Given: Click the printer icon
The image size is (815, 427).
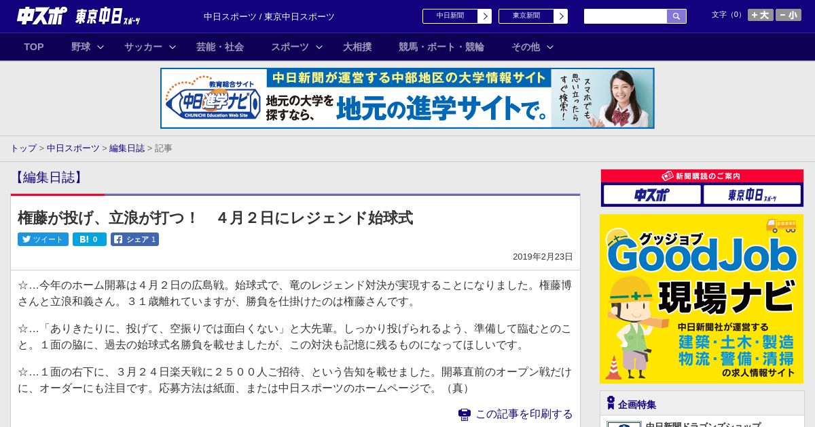Looking at the screenshot, I should click(465, 414).
